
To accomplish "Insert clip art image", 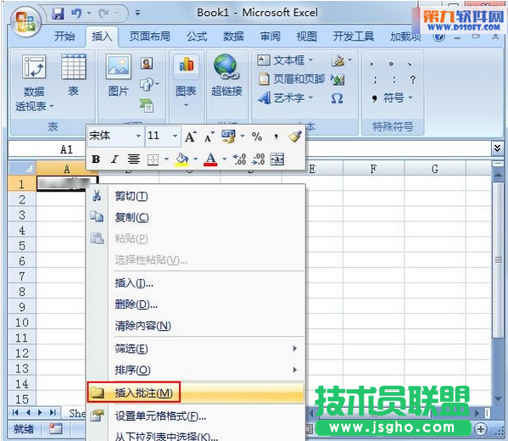I will coord(147,64).
